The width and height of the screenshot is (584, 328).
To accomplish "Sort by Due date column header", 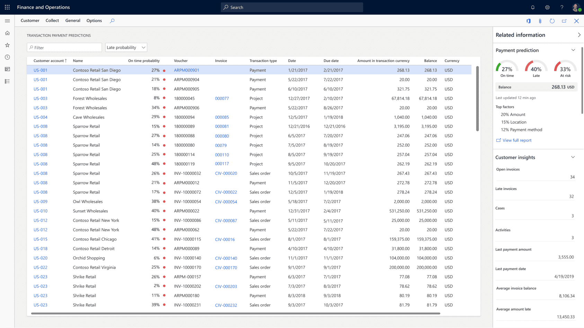I will click(331, 61).
